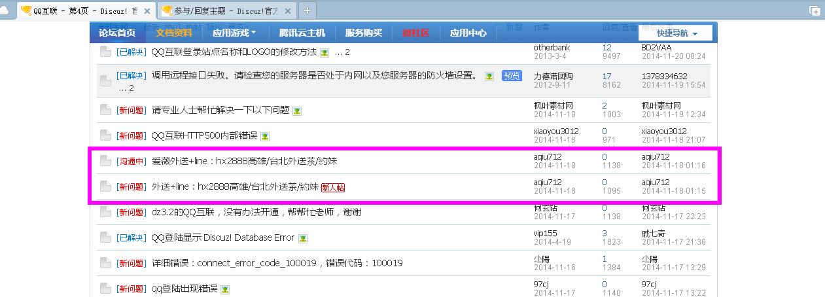Open author otherbank's profile
825x297 pixels.
click(552, 47)
